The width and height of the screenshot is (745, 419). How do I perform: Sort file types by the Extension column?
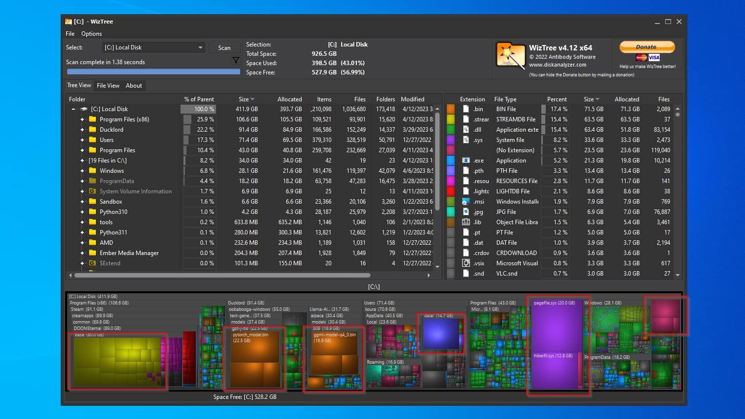pos(472,99)
